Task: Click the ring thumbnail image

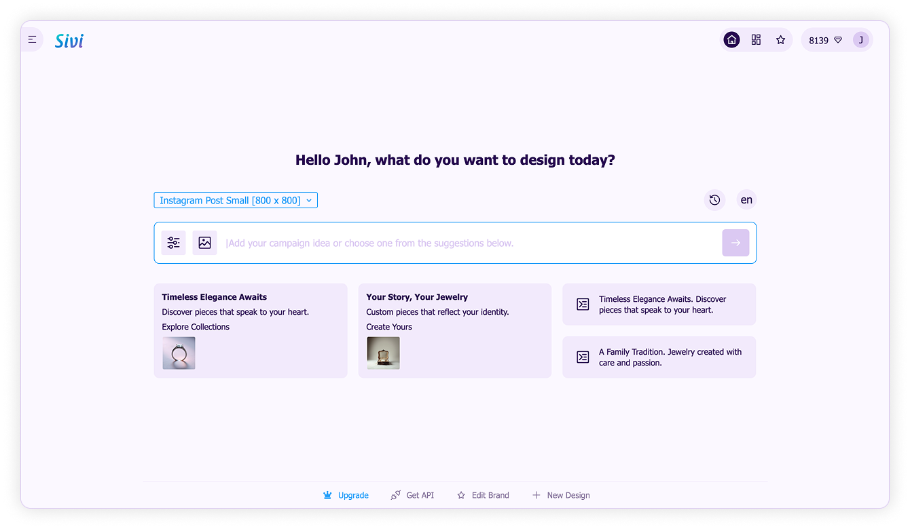Action: [179, 353]
